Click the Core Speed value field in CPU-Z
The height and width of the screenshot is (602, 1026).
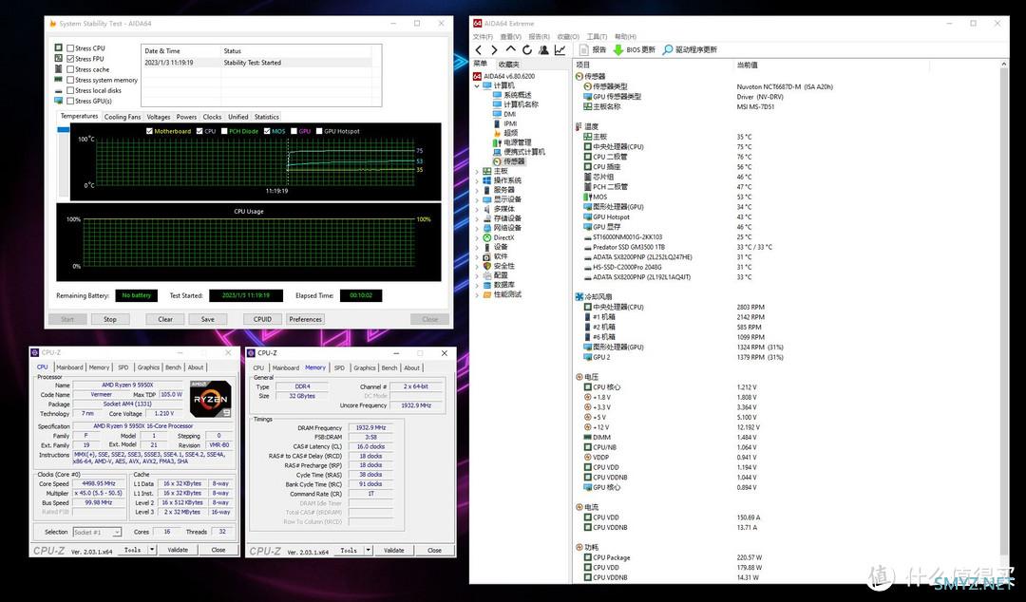[99, 483]
